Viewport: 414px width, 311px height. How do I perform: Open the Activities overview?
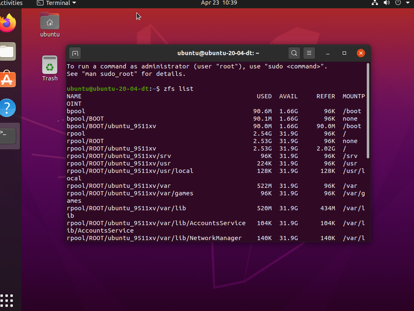coord(11,3)
